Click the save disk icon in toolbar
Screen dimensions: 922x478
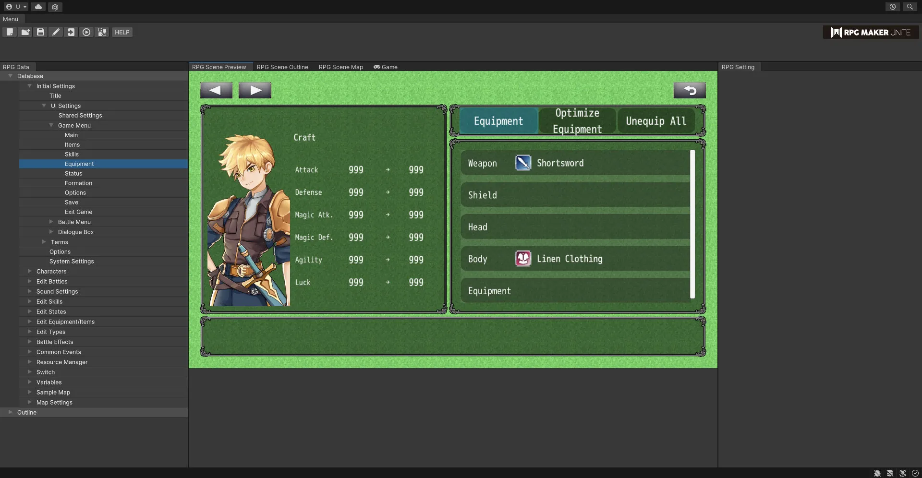tap(40, 32)
